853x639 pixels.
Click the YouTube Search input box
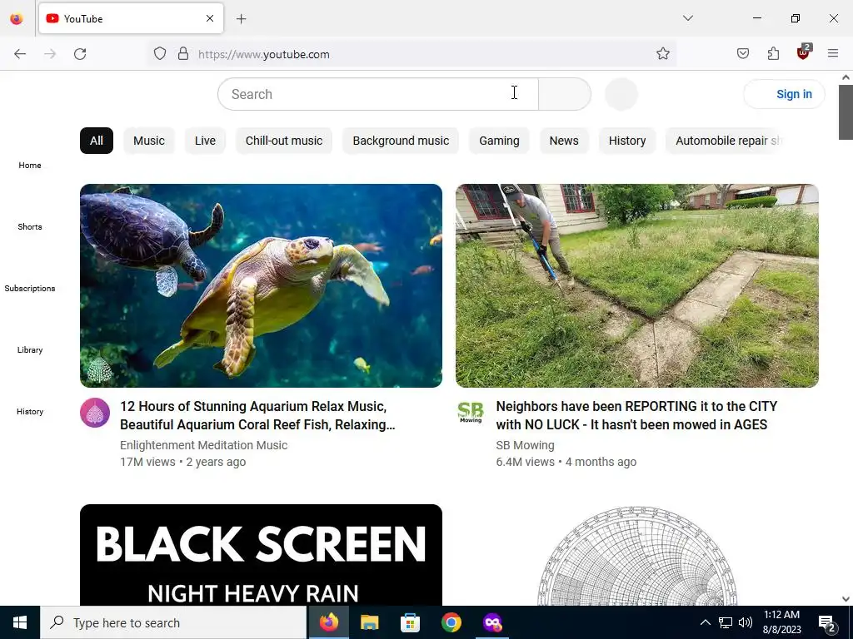point(378,94)
